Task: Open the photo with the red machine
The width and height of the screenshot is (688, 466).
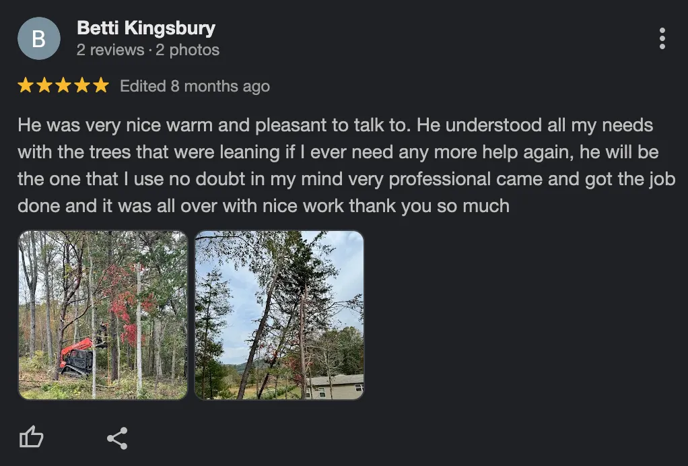Action: click(103, 315)
